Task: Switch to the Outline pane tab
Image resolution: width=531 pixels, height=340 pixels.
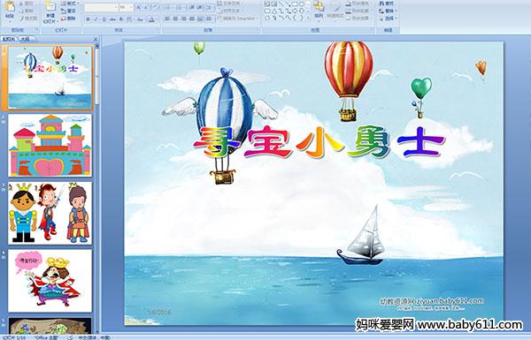Action: 25,39
